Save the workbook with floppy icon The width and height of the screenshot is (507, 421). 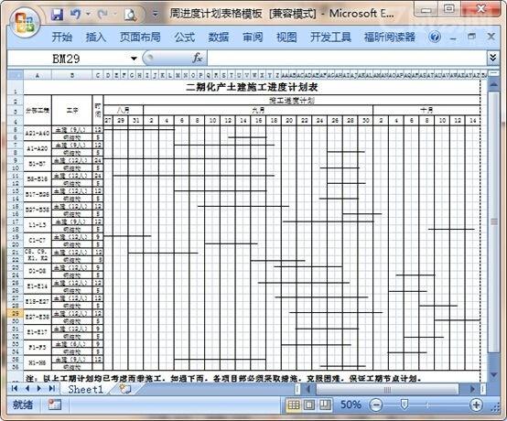coord(57,15)
